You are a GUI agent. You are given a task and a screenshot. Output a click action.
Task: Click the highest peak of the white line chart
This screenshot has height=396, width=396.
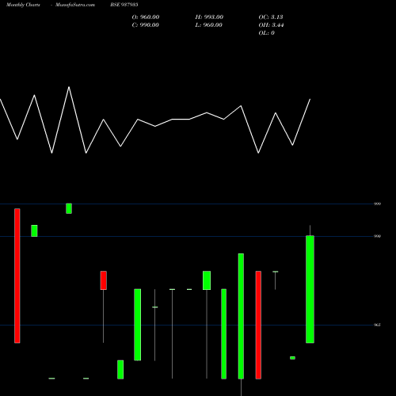[x=69, y=87]
